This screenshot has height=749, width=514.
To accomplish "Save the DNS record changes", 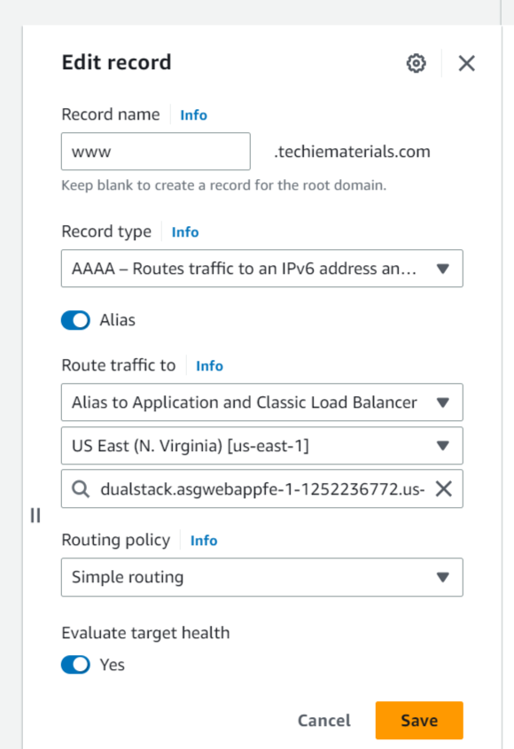I will [418, 720].
